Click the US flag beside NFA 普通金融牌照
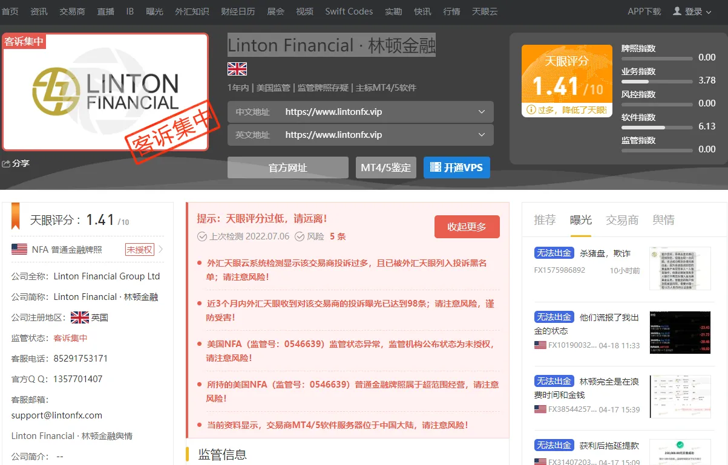This screenshot has height=465, width=728. (x=19, y=249)
